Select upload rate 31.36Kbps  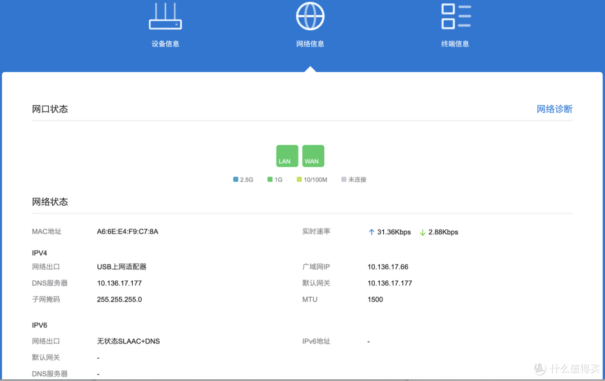point(394,232)
